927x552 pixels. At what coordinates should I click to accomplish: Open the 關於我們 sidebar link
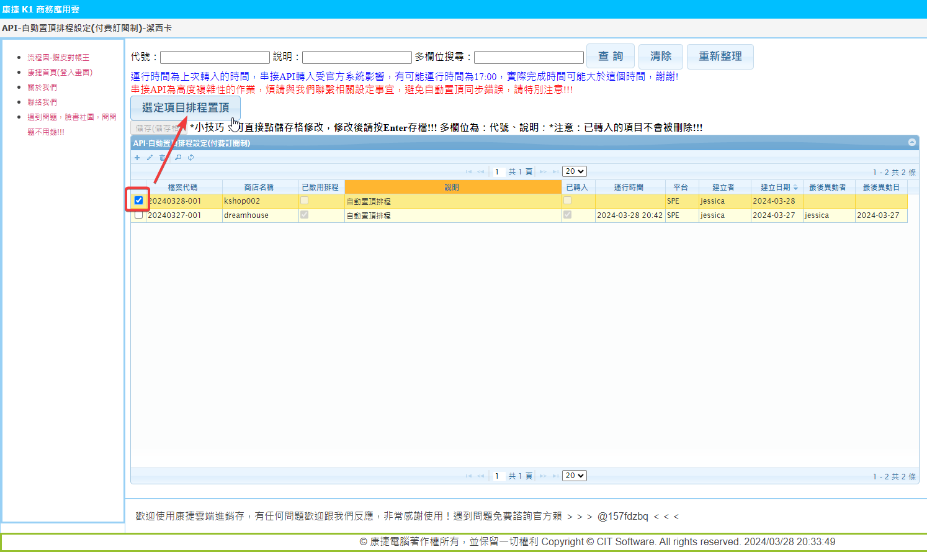pyautogui.click(x=42, y=88)
